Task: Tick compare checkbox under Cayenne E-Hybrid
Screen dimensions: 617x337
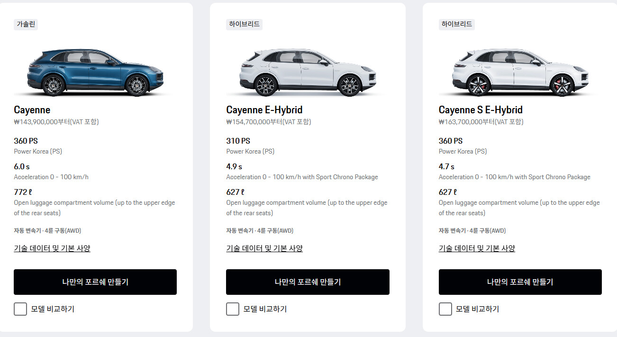Action: pyautogui.click(x=233, y=309)
